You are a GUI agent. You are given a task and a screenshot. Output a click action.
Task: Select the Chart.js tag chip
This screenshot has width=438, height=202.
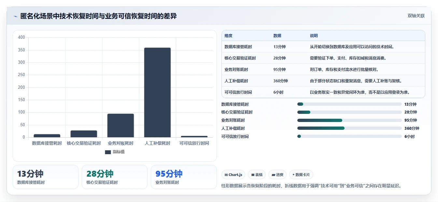click(233, 175)
